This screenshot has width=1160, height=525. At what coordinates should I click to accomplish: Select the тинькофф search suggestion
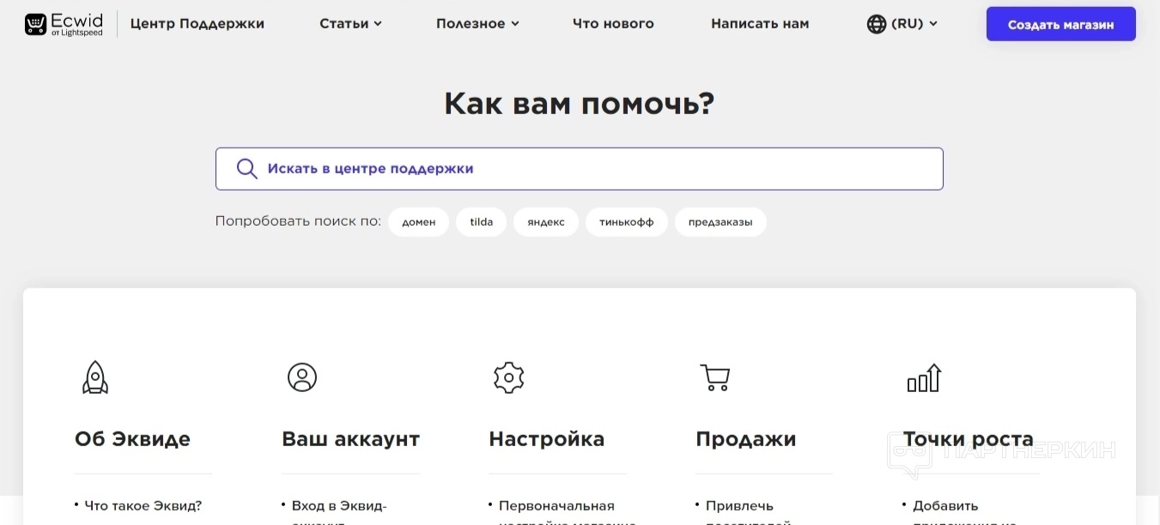coord(627,222)
